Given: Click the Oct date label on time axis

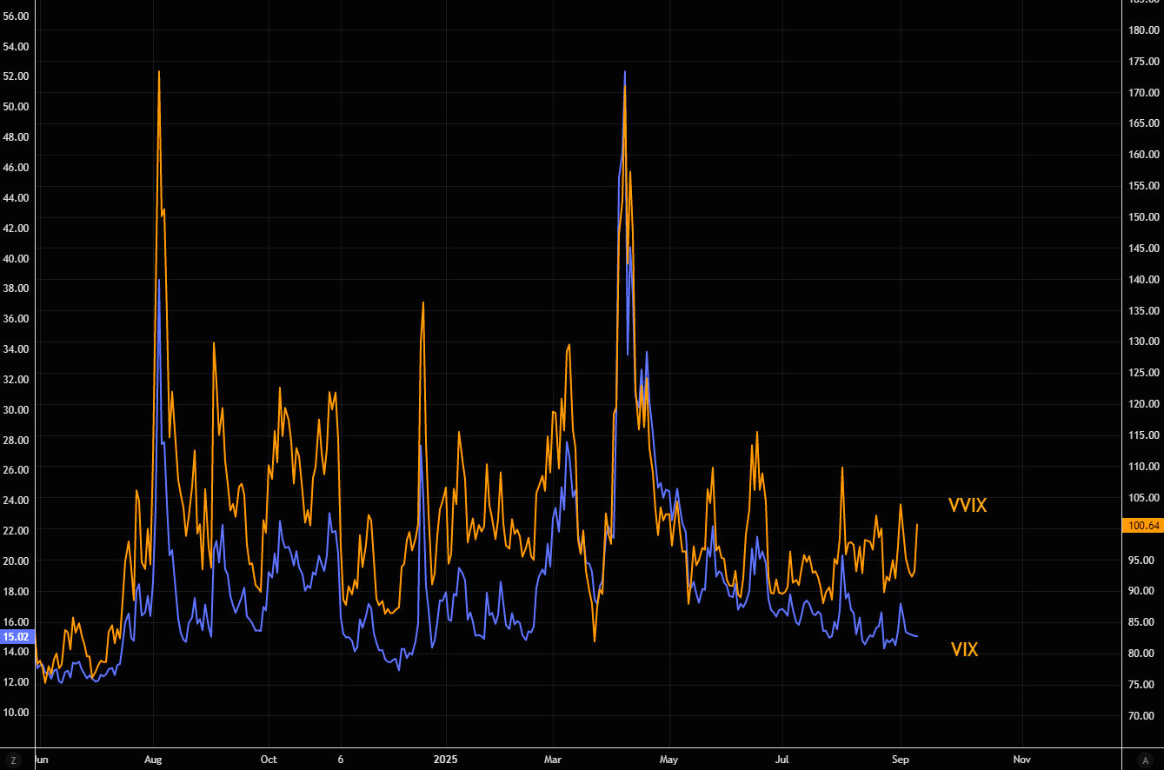Looking at the screenshot, I should [x=269, y=759].
